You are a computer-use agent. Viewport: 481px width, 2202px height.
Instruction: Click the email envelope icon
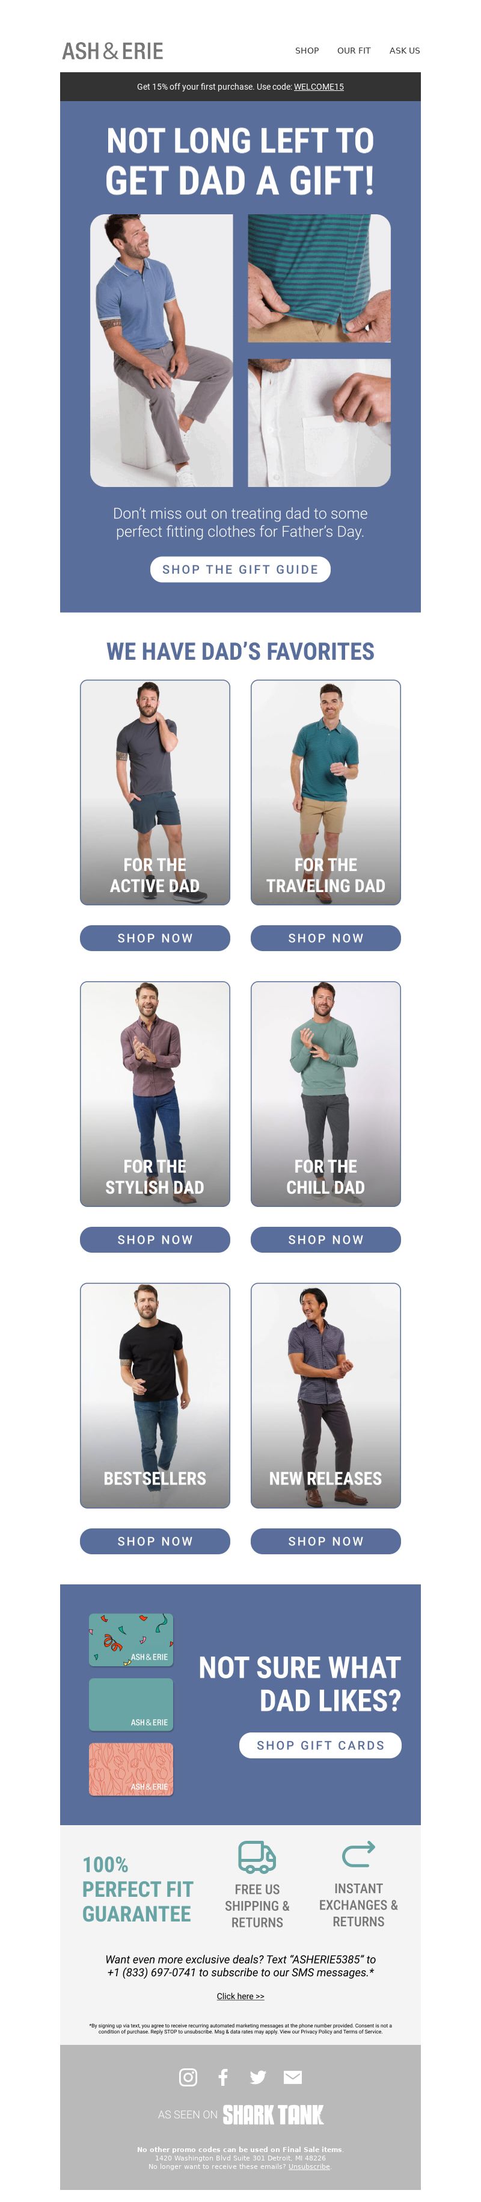click(293, 2077)
